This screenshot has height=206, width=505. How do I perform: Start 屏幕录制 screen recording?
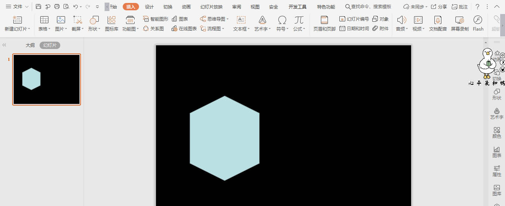(460, 23)
